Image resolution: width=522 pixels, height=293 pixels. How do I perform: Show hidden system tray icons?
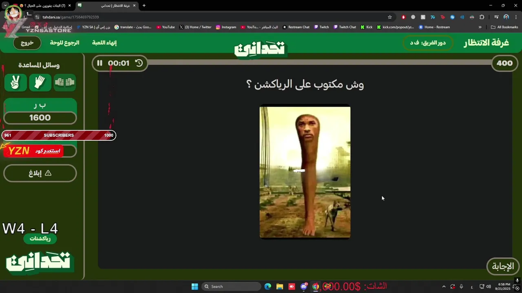tap(444, 286)
